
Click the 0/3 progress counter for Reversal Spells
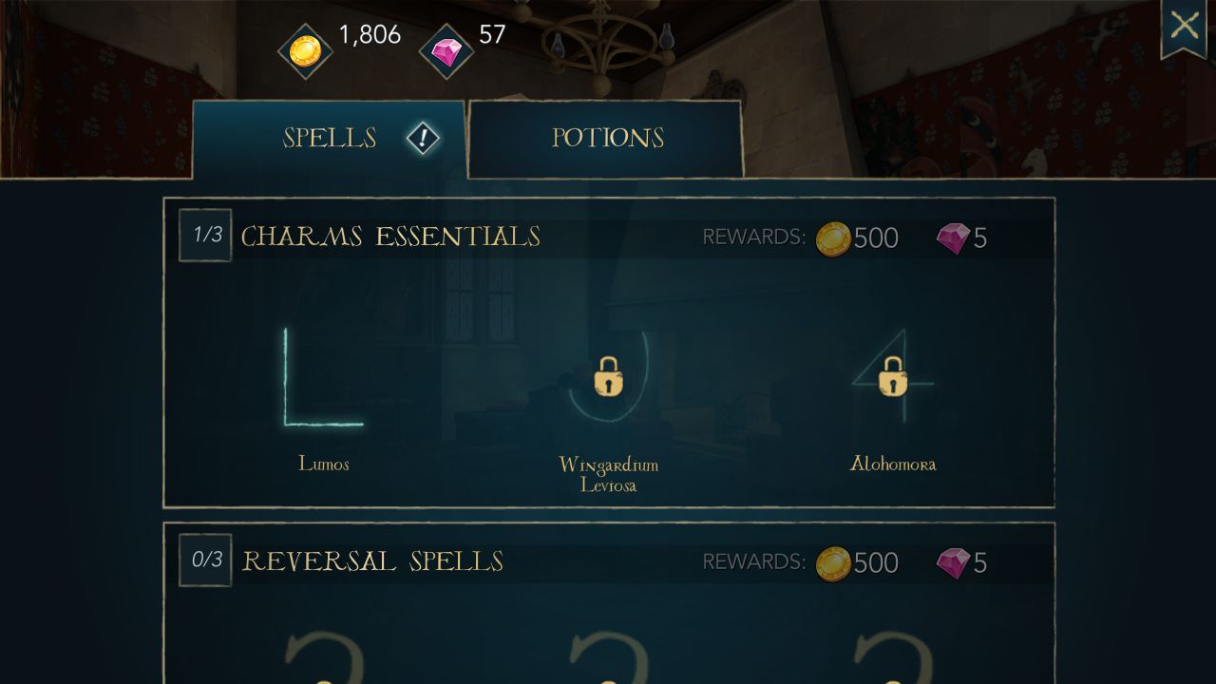point(205,560)
